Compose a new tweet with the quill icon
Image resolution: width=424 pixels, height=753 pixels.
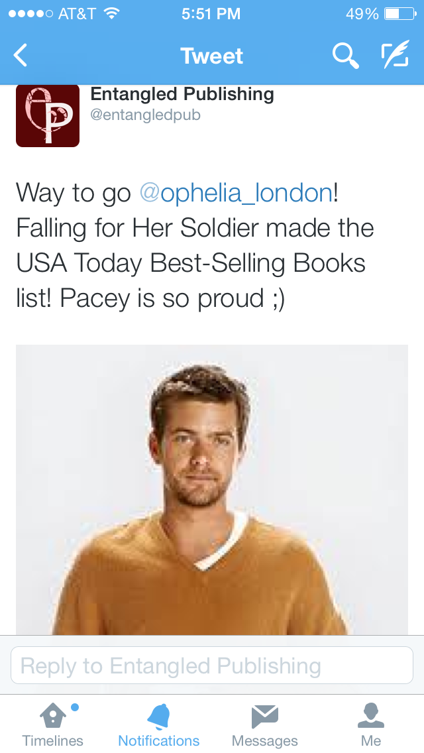395,56
